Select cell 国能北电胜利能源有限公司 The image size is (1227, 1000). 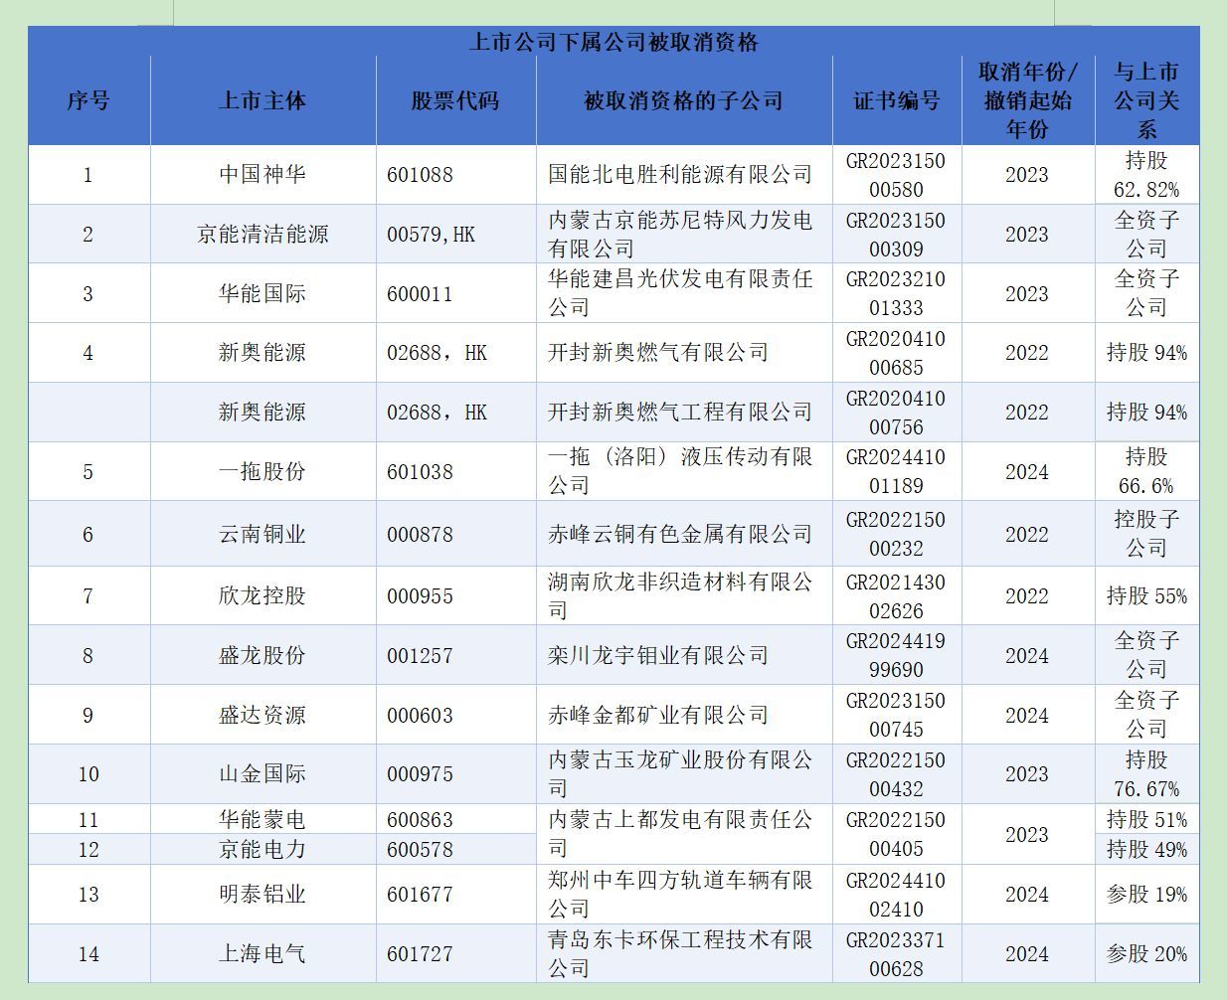[684, 175]
